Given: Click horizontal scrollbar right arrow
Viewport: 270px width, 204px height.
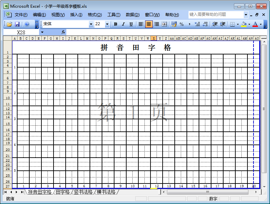Looking at the screenshot, I should pyautogui.click(x=256, y=192).
